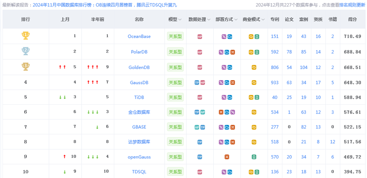367x178 pixels.
Task: Click the green open-source icon in the TiDB row
Action: click(x=257, y=97)
